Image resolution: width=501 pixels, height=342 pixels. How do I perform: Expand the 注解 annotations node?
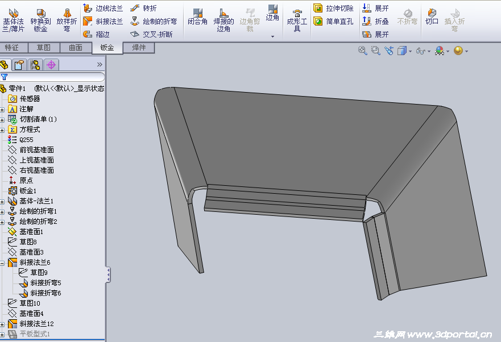pos(2,110)
